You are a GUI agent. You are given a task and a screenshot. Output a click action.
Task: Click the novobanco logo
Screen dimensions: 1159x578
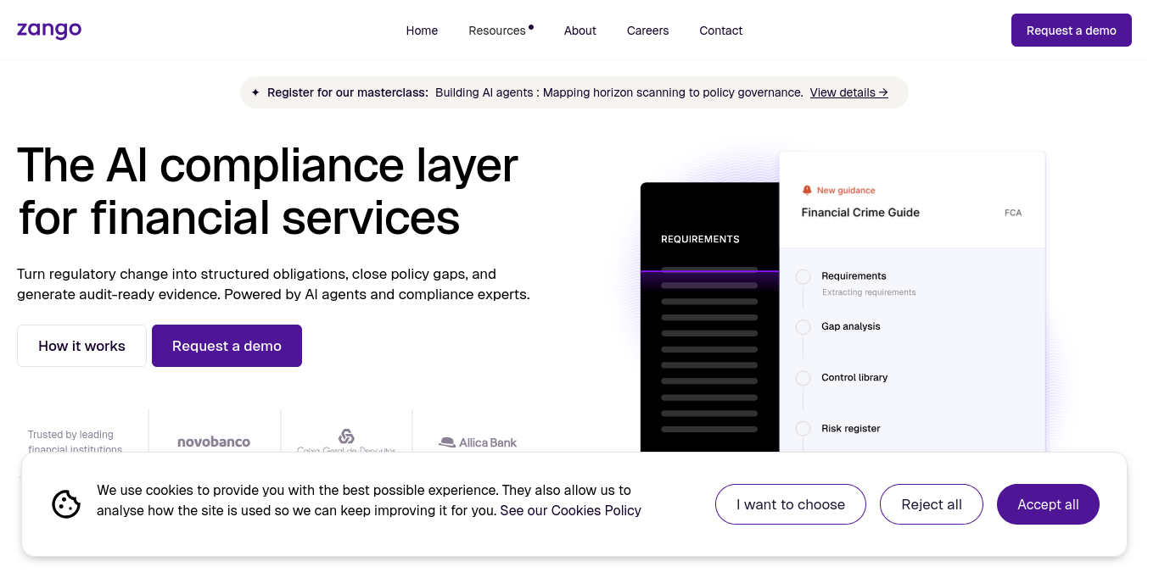tap(214, 442)
